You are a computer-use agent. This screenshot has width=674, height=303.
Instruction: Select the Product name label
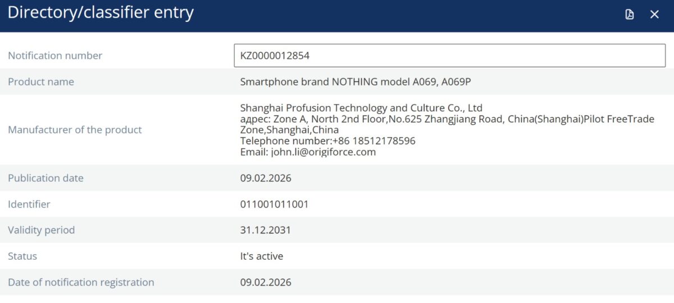point(41,82)
